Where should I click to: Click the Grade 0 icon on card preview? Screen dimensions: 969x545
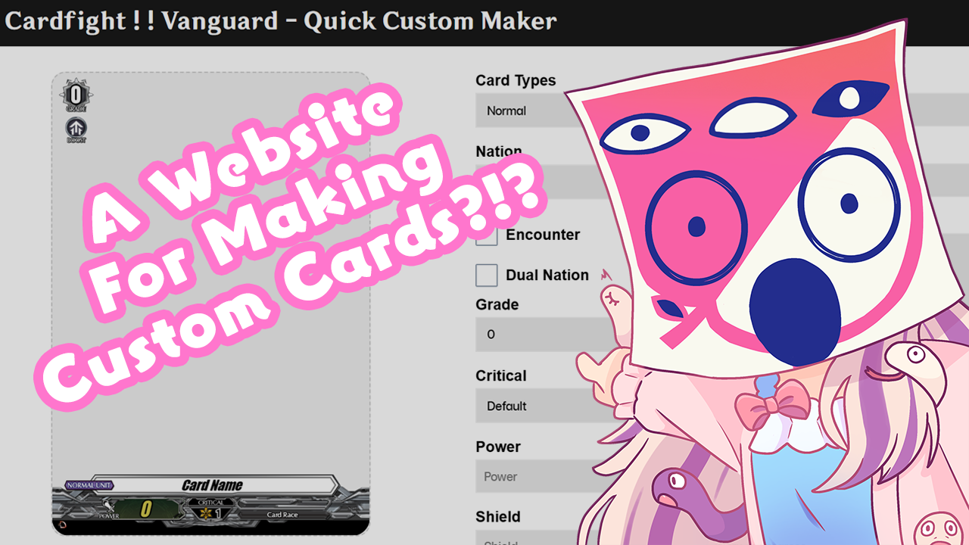coord(76,95)
